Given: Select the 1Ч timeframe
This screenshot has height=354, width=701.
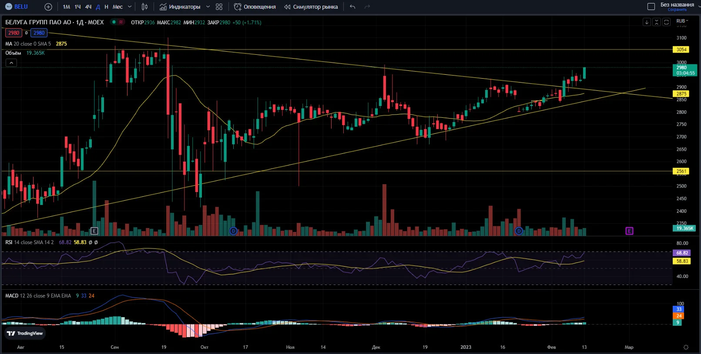Looking at the screenshot, I should [x=77, y=7].
